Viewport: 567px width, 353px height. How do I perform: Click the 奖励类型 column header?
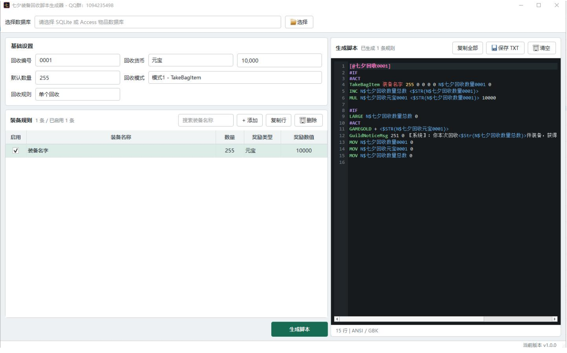point(262,137)
